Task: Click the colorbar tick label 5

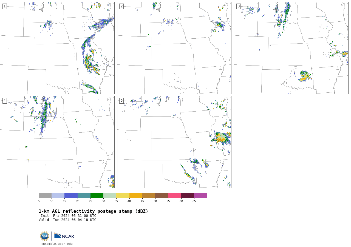Action: tap(39, 201)
